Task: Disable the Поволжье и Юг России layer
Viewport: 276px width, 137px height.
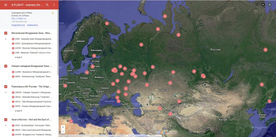Action: click(6, 87)
